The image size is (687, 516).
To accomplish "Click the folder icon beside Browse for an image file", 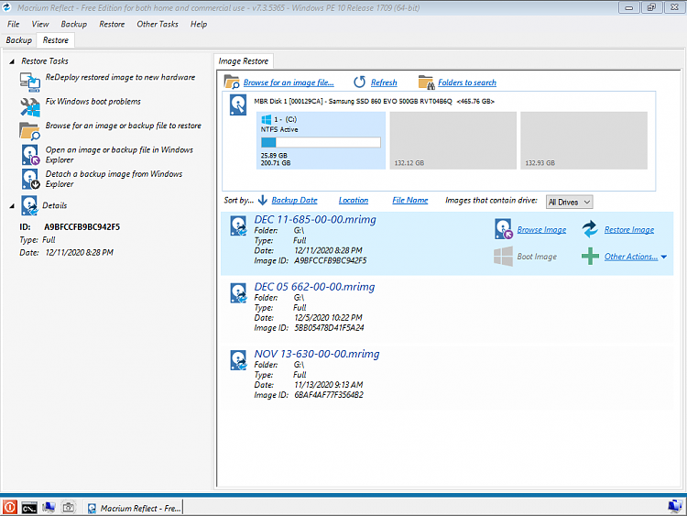I will coord(232,82).
